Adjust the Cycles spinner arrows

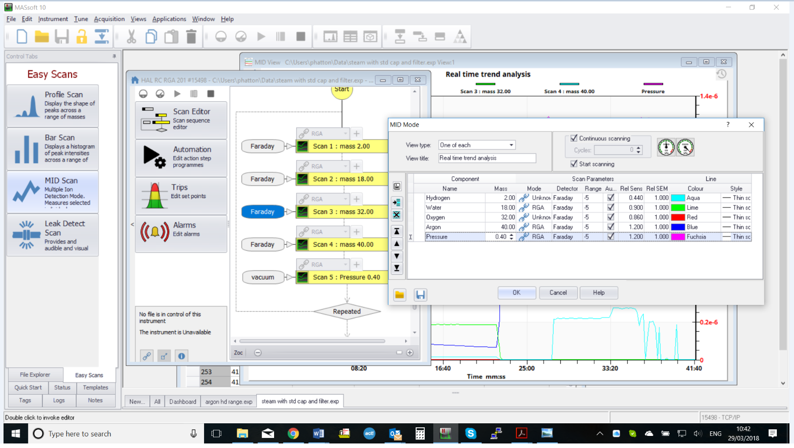point(639,150)
